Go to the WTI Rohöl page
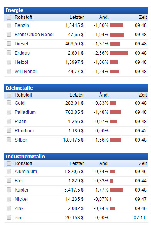Image resolution: width=151 pixels, height=225 pixels. [25, 72]
